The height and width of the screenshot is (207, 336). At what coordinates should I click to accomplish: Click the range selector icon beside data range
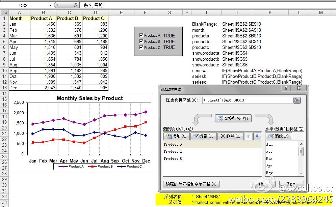point(297,100)
